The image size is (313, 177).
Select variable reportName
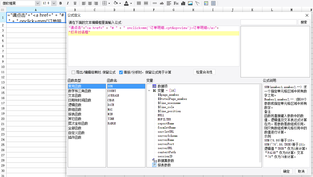click(x=166, y=123)
